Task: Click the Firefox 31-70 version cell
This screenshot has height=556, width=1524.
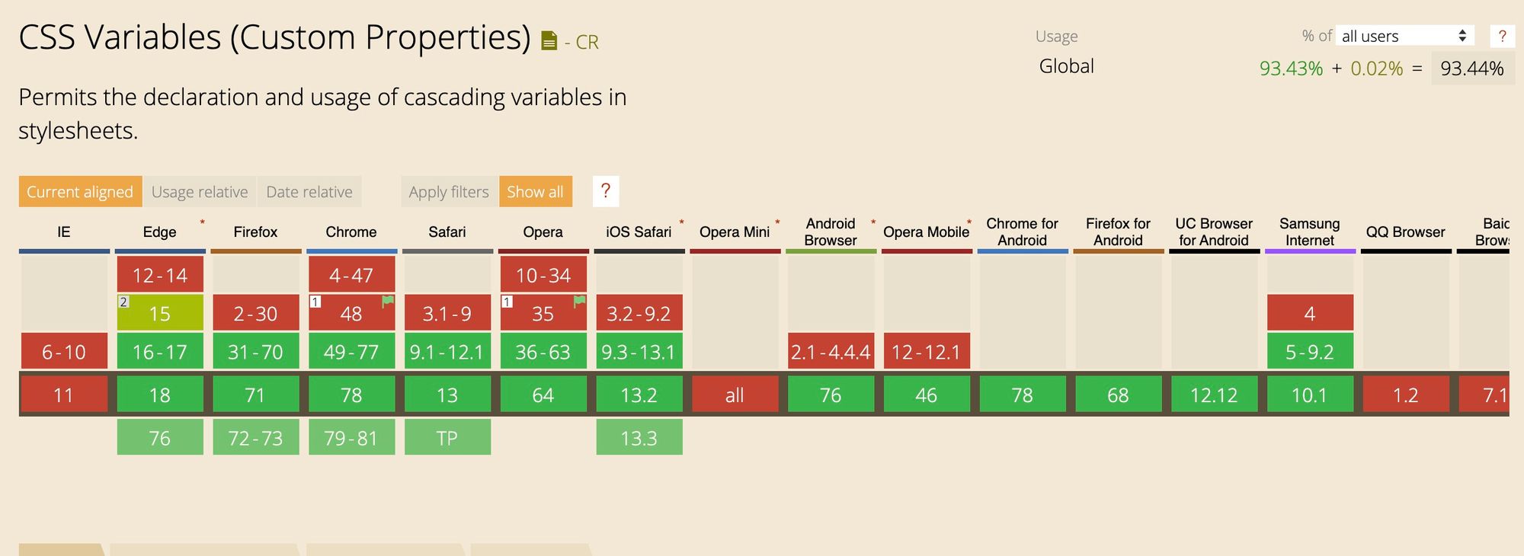Action: pyautogui.click(x=256, y=351)
